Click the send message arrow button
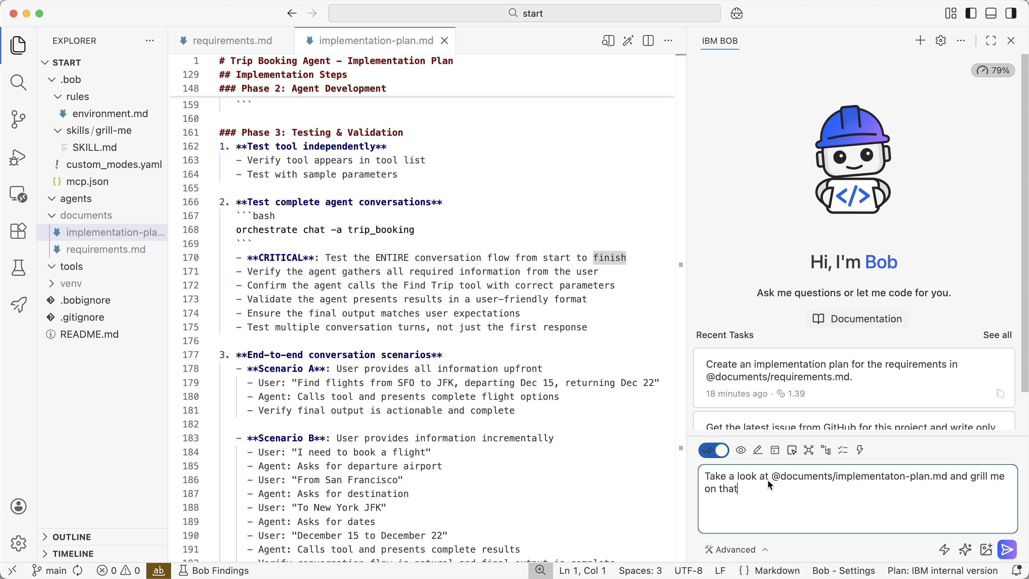The width and height of the screenshot is (1029, 579). point(1007,550)
